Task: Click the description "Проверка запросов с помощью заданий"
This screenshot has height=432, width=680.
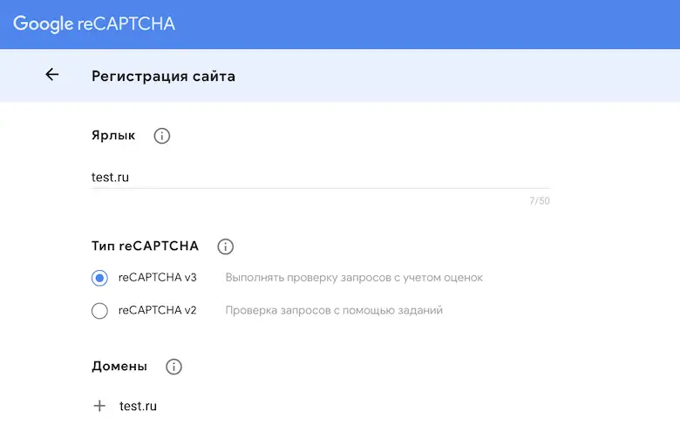Action: tap(334, 310)
